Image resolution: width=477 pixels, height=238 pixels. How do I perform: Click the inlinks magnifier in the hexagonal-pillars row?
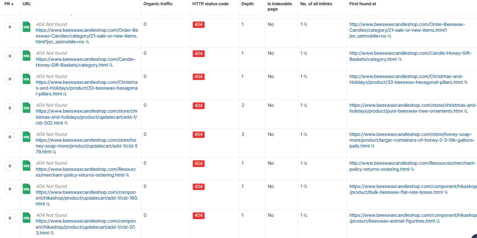point(306,77)
